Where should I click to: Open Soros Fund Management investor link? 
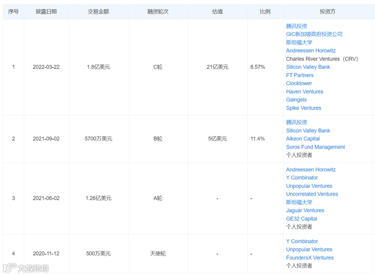coord(315,147)
